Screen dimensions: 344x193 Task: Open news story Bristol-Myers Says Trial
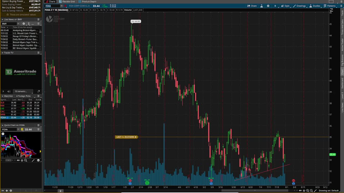[26, 42]
